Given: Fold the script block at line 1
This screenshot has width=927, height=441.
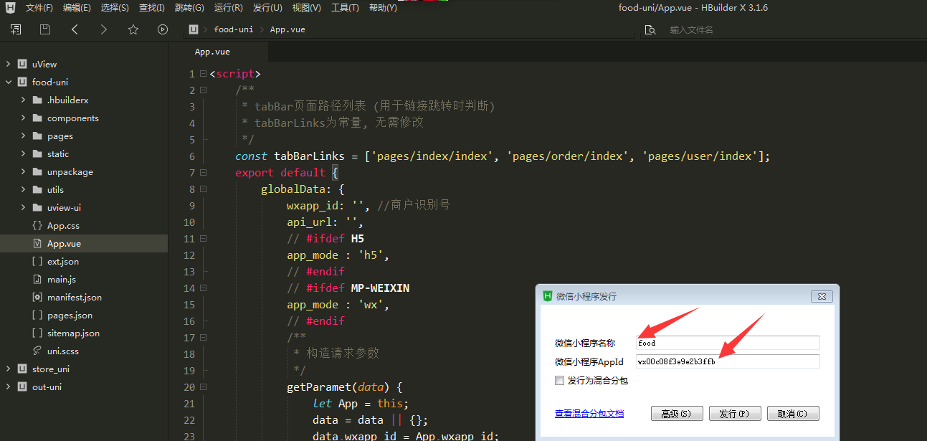Looking at the screenshot, I should 203,74.
